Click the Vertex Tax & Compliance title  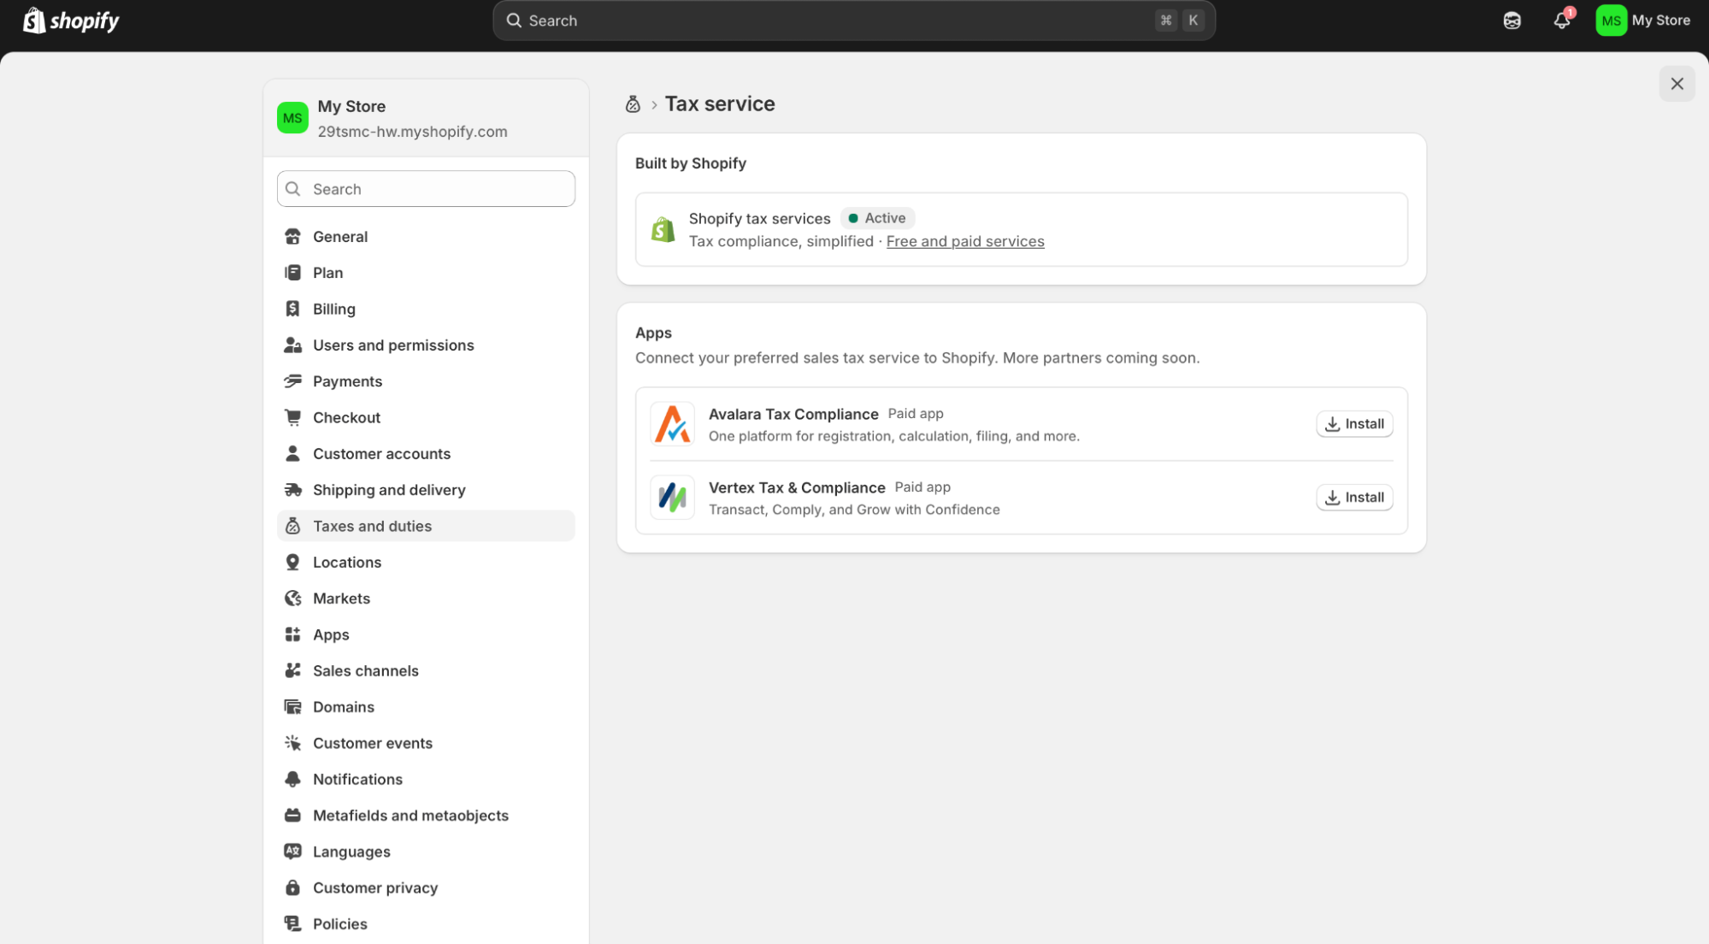797,487
